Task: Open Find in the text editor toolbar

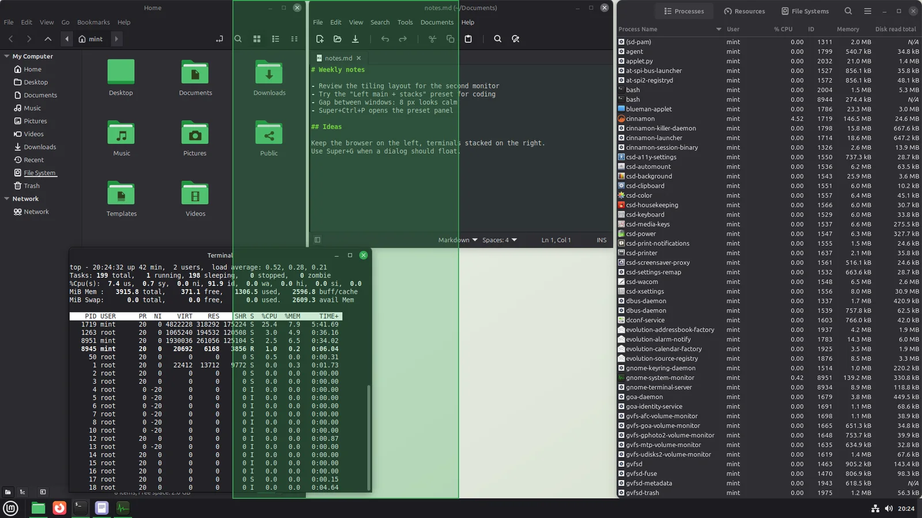Action: click(498, 39)
